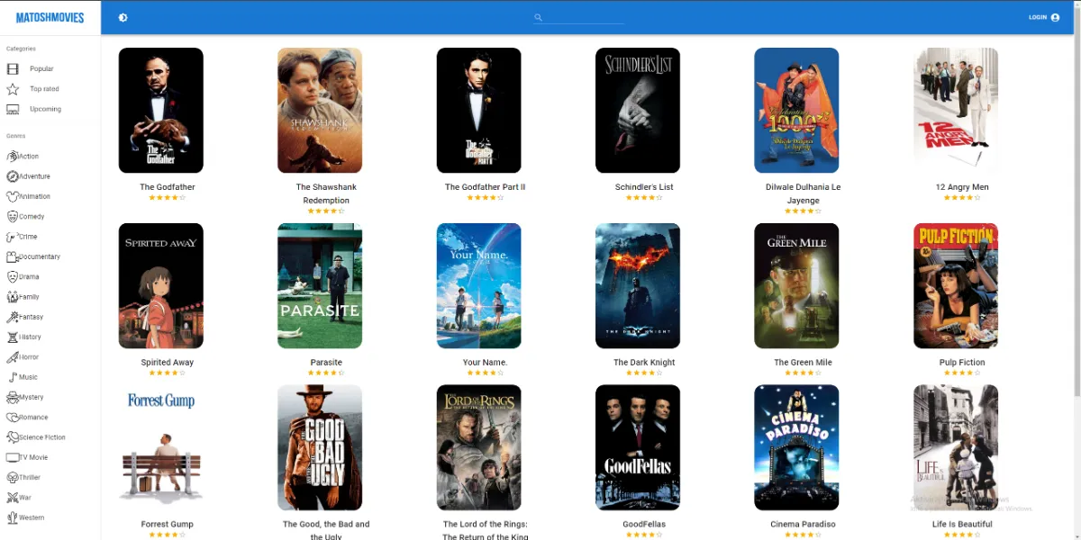Open the Life Is Beautiful poster
Viewport: 1081px width, 540px height.
[956, 447]
